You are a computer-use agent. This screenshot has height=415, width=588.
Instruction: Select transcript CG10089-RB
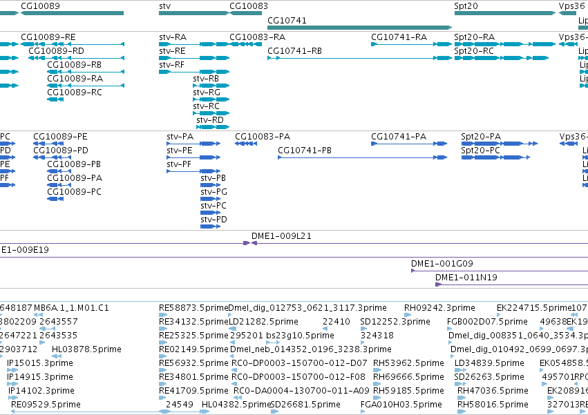[74, 65]
